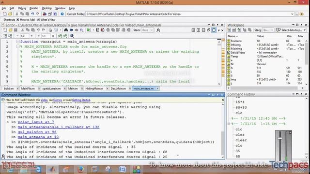310x174 pixels.
Task: Collapse the function code fold on line 1
Action: 18,42
